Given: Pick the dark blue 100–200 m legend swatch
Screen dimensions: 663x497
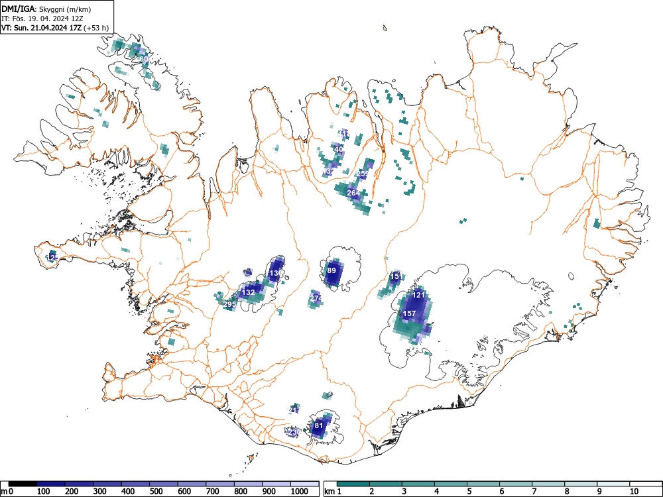Looking at the screenshot, I should 51,484.
